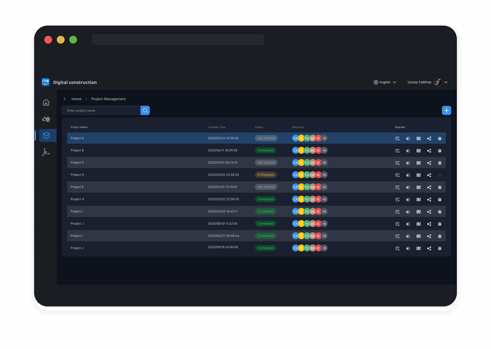Viewport: 491px width, 349px height.
Task: Go to Home breadcrumb link
Action: pyautogui.click(x=76, y=99)
